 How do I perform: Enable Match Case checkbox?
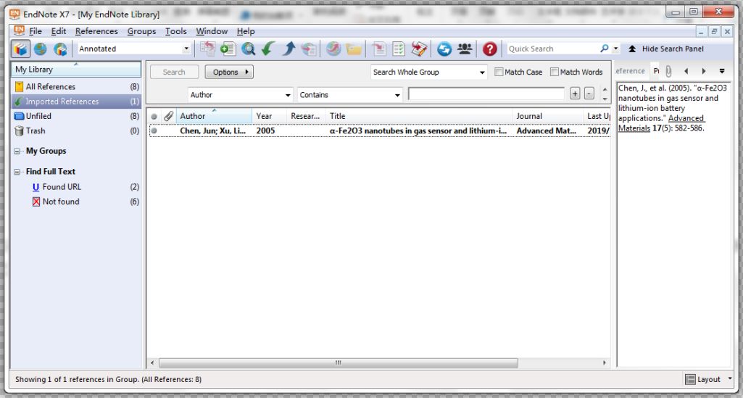(x=499, y=72)
